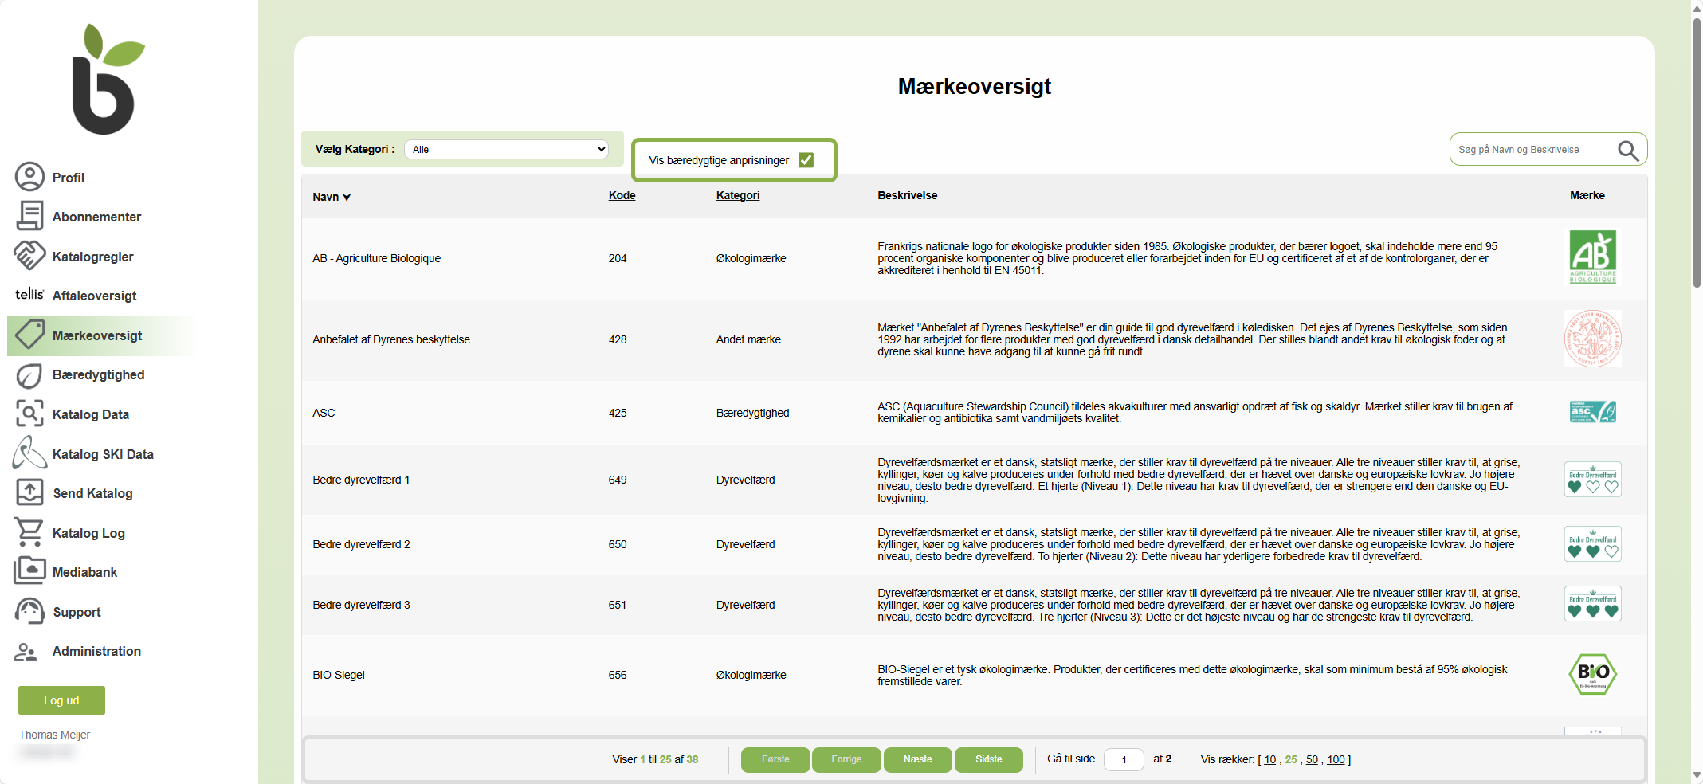Click the Næste pagination button
The width and height of the screenshot is (1703, 784).
(x=918, y=759)
